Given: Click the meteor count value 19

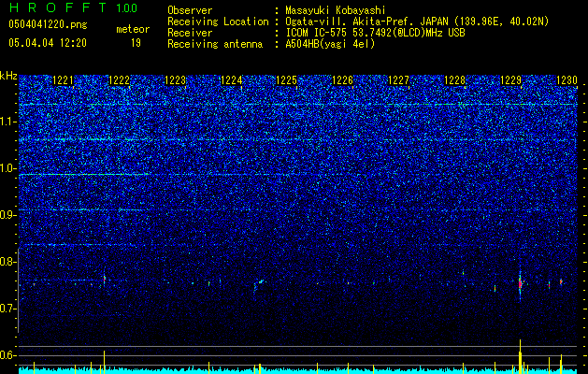Looking at the screenshot, I should (x=136, y=43).
